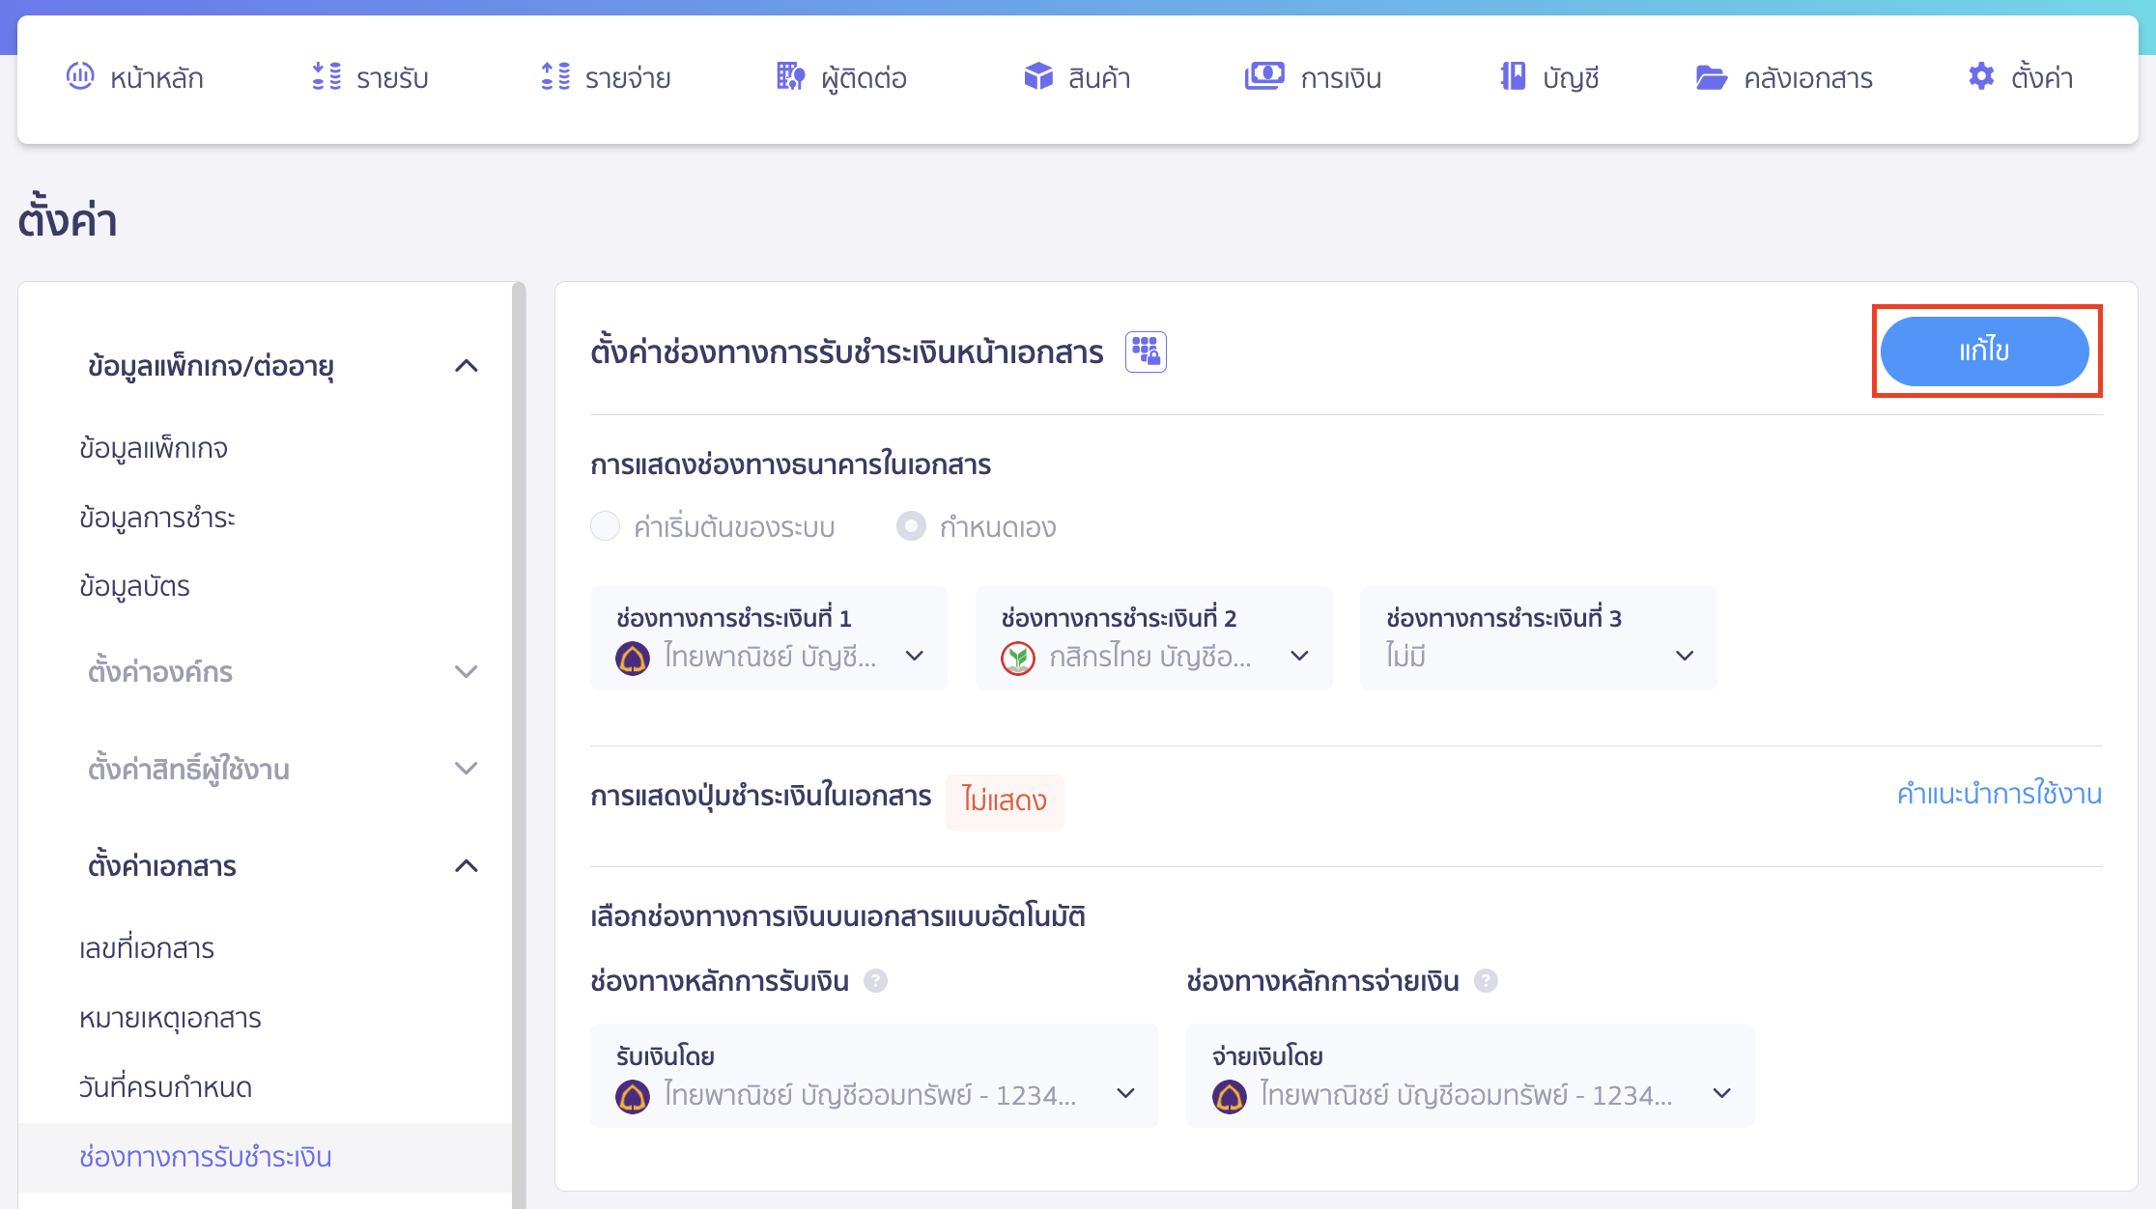This screenshot has width=2156, height=1209.
Task: Click the สินค้า products box icon
Action: (x=1037, y=76)
